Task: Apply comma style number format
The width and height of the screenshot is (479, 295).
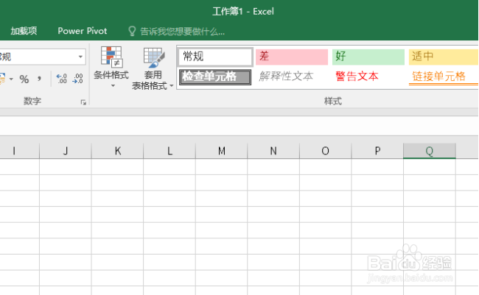Action: [39, 79]
